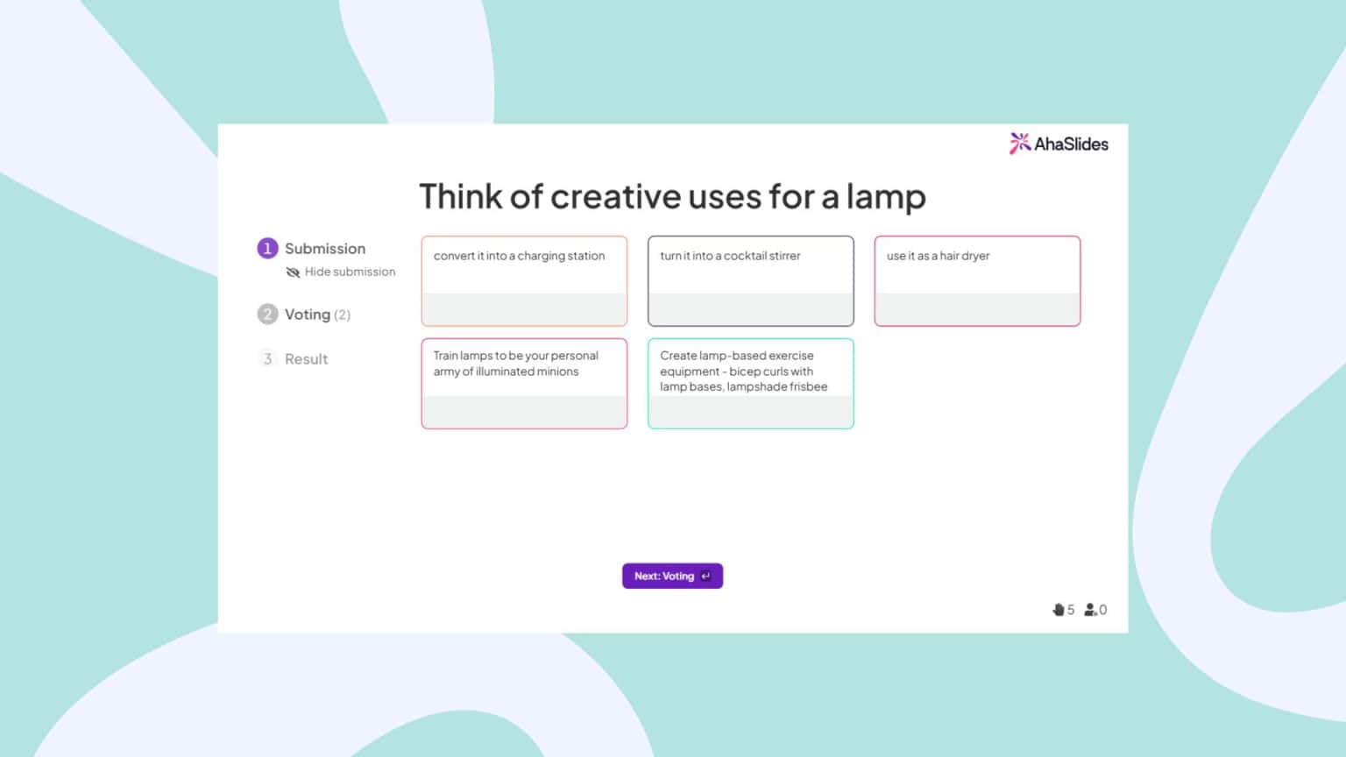Image resolution: width=1346 pixels, height=757 pixels.
Task: Select the numbered circle for step 1 Submission
Action: (267, 248)
